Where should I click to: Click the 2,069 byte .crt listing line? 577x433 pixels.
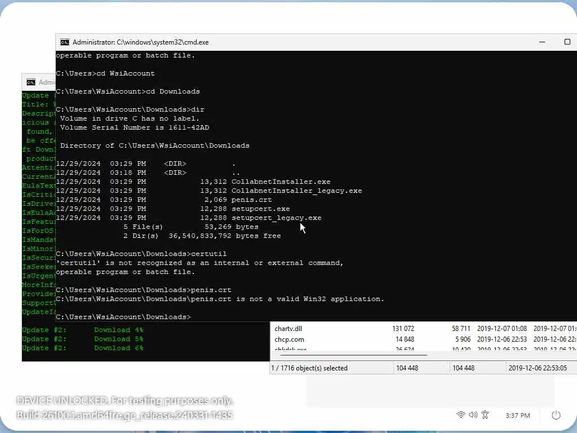164,200
